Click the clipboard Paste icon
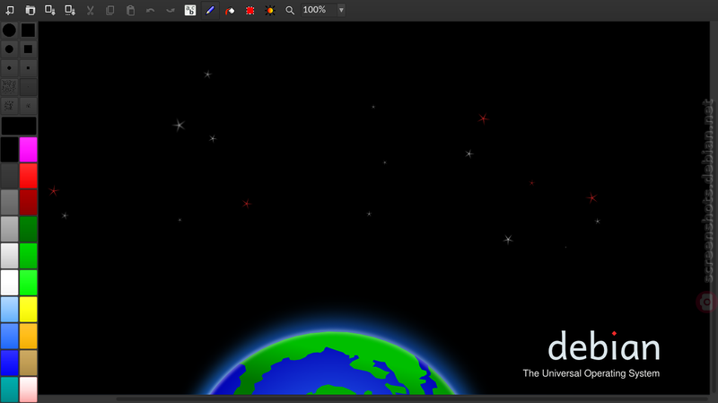 tap(130, 10)
